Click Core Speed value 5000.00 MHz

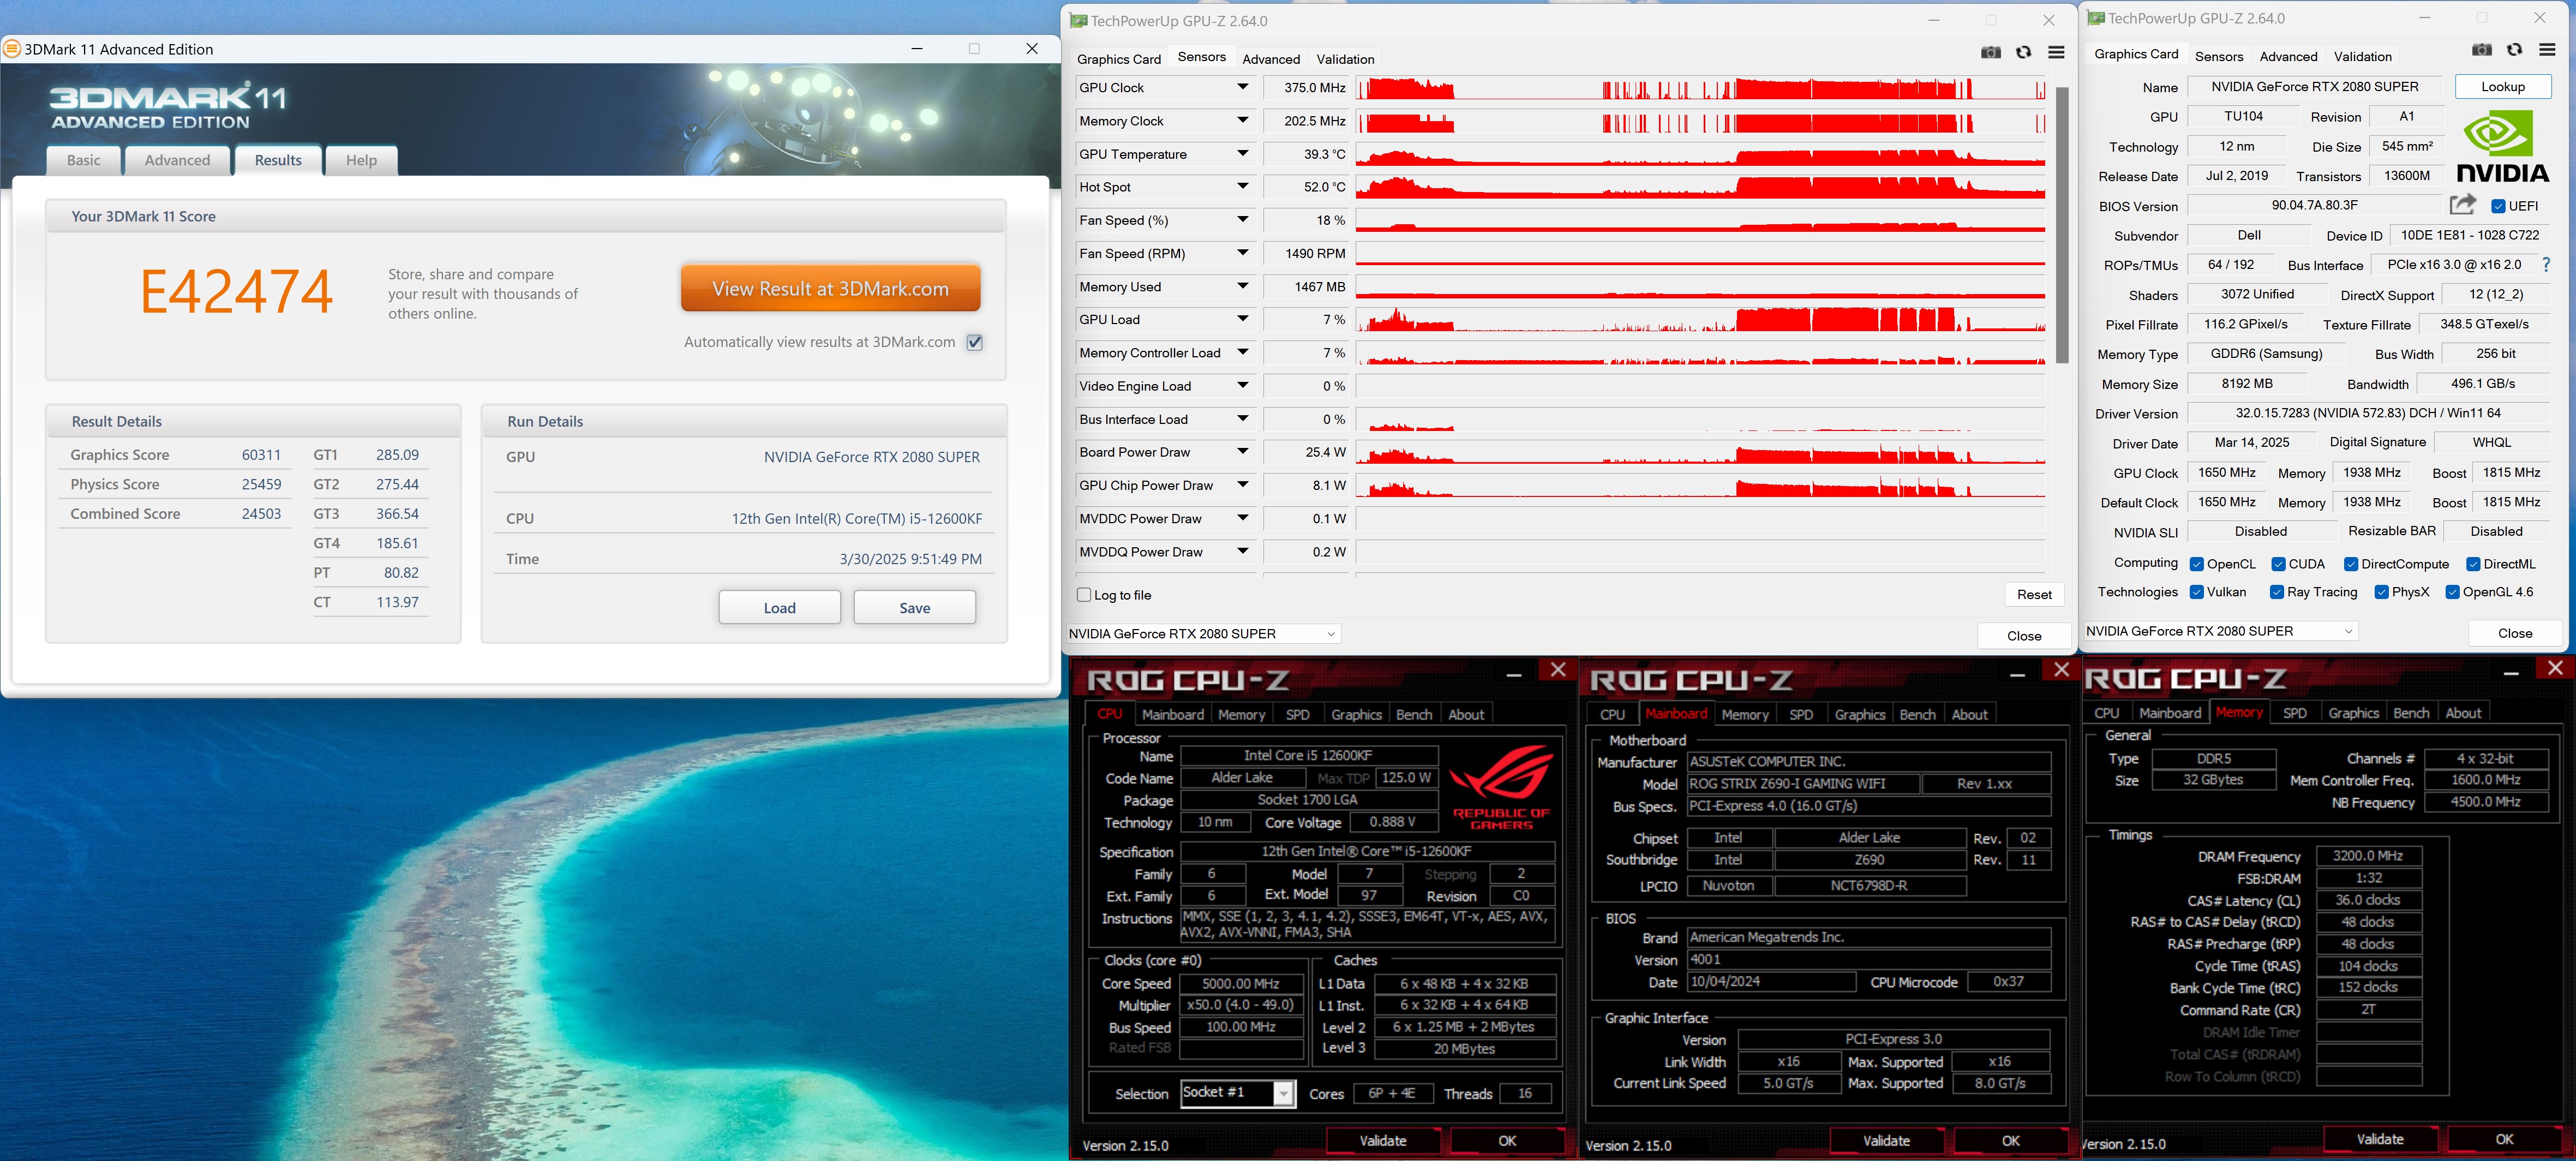[1240, 984]
